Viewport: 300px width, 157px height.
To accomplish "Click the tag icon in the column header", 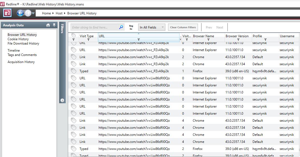I will pos(74,35).
